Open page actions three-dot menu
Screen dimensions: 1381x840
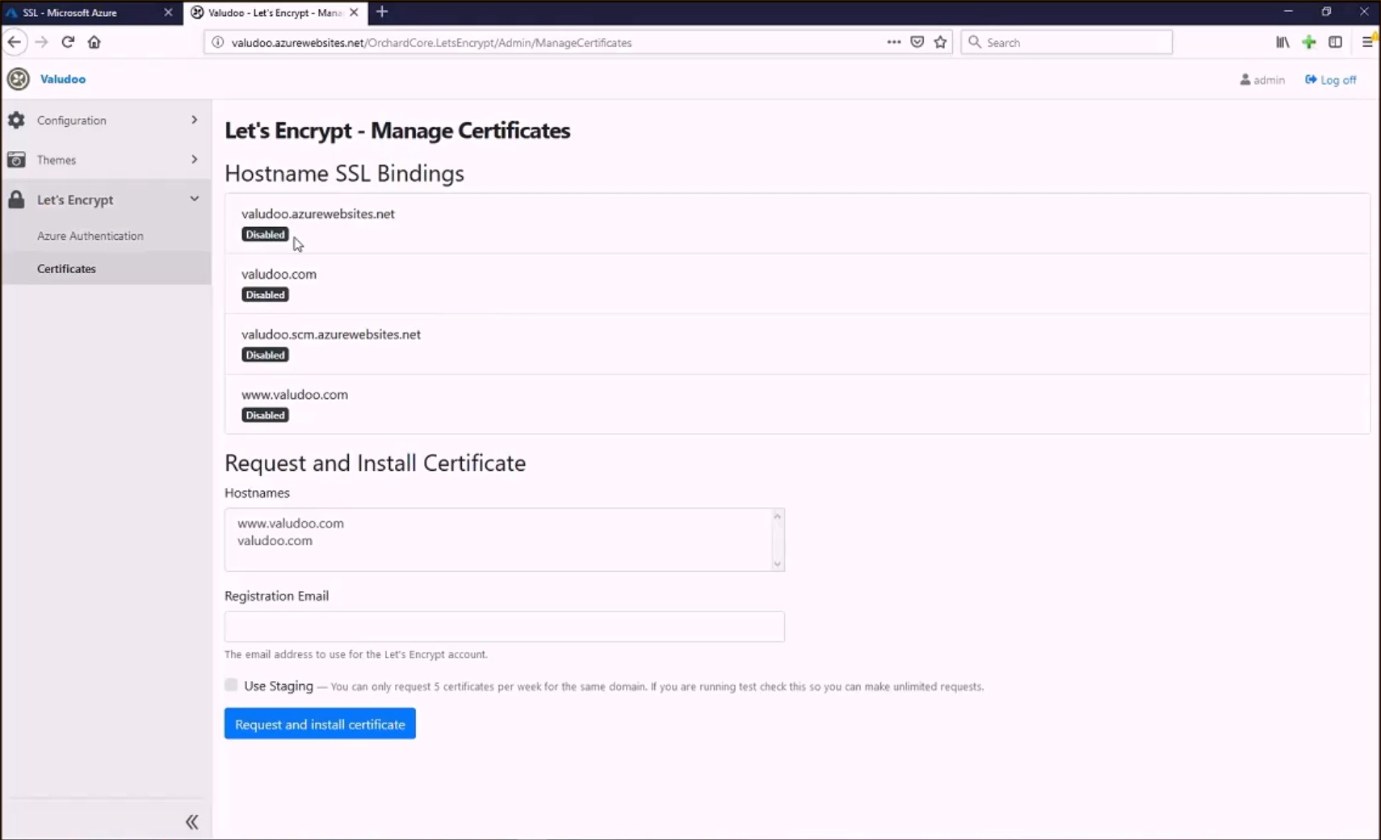pyautogui.click(x=893, y=42)
